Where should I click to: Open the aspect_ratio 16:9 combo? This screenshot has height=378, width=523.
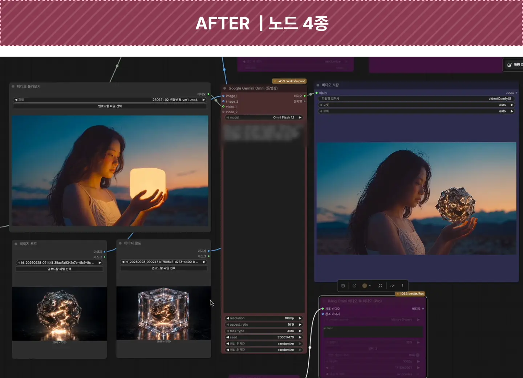pos(264,325)
